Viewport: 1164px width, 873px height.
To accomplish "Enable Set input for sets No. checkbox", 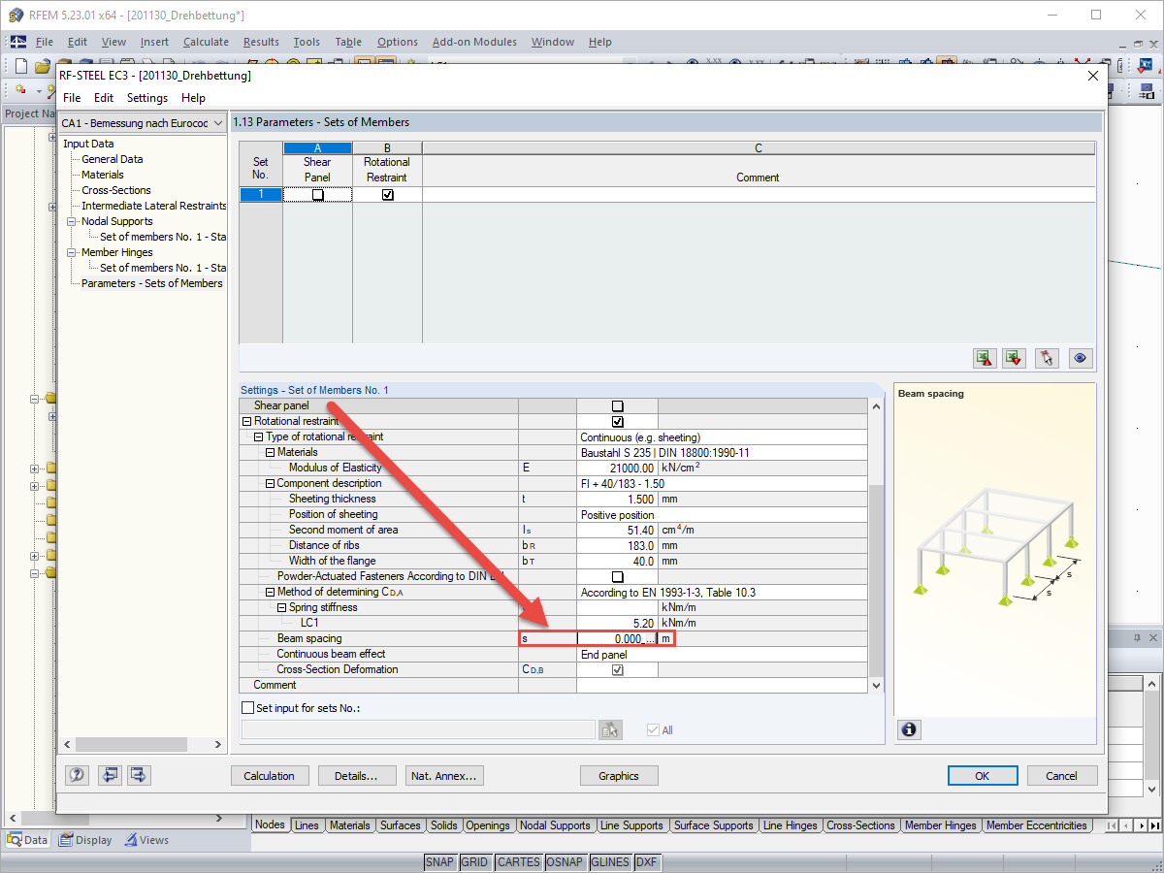I will (x=247, y=708).
